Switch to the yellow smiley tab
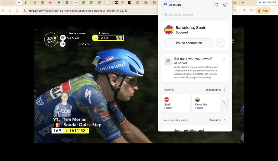278x161 pixels. coord(235,2)
